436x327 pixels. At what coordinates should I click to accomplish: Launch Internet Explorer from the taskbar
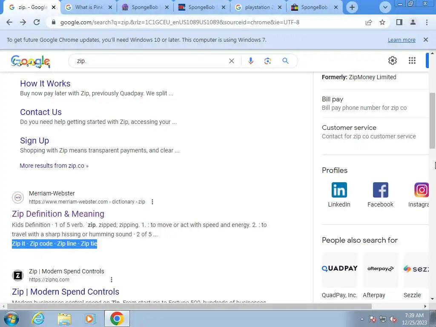coord(37,318)
